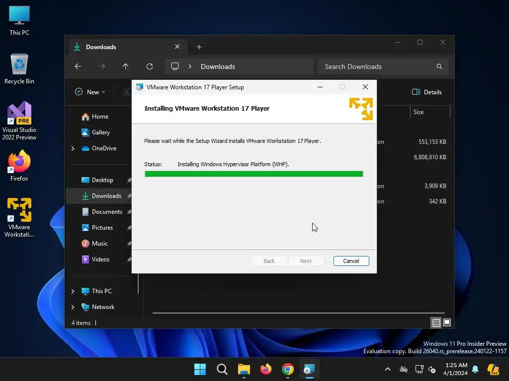This screenshot has height=381, width=509.
Task: Minimize the VMware setup window
Action: tap(320, 87)
